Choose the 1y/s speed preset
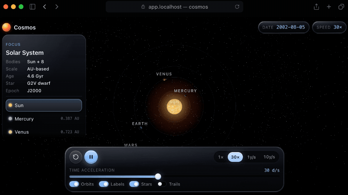The width and height of the screenshot is (348, 195). 252,157
